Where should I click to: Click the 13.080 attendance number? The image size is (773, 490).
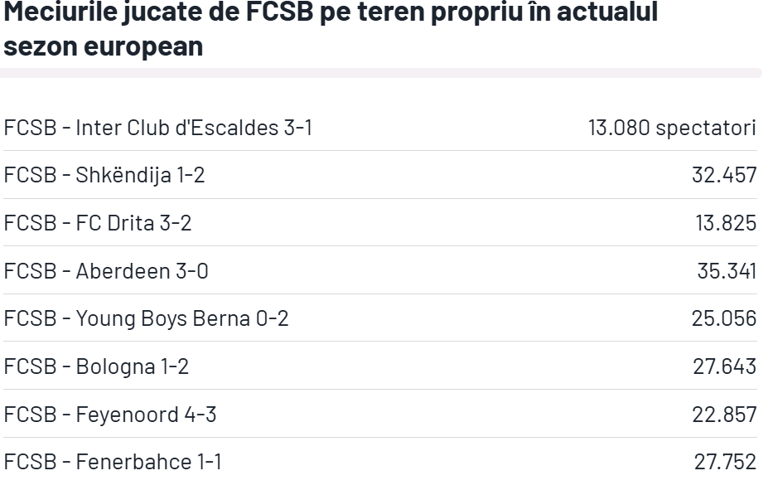(x=618, y=129)
